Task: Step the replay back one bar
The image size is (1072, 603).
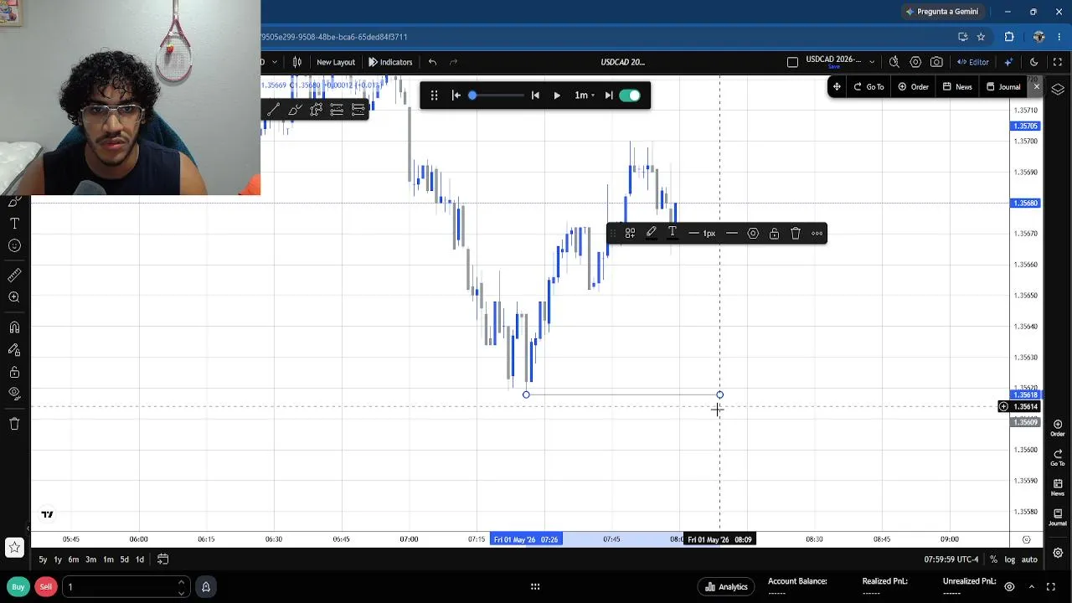Action: [535, 95]
